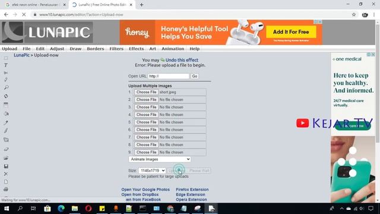The height and width of the screenshot is (214, 380).
Task: Open the Edit menu
Action: 40,49
